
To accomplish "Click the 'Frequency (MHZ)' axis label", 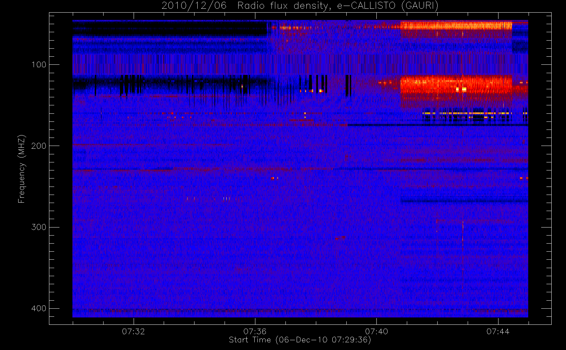I will pyautogui.click(x=22, y=169).
